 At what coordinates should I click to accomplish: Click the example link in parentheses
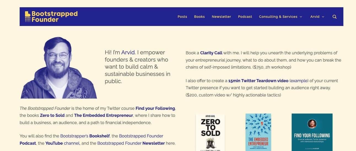[299, 81]
